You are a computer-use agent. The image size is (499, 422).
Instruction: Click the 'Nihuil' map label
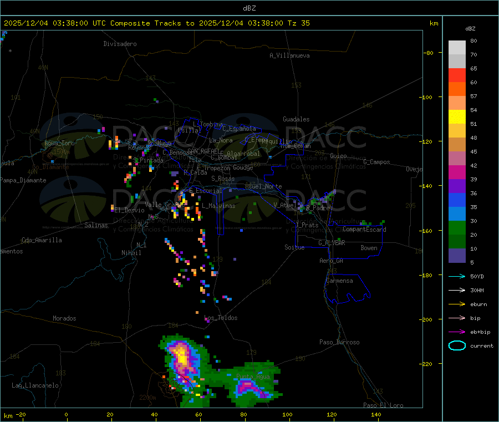click(x=131, y=253)
